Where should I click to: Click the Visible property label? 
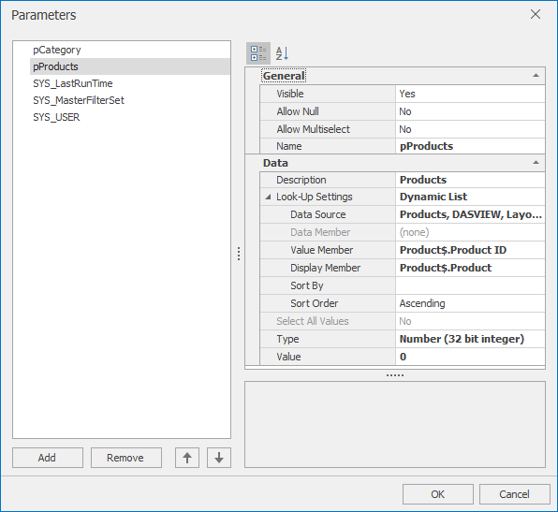click(290, 94)
